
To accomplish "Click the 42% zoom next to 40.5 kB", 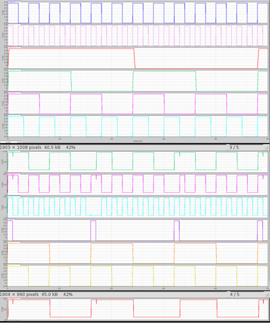I will click(70, 148).
